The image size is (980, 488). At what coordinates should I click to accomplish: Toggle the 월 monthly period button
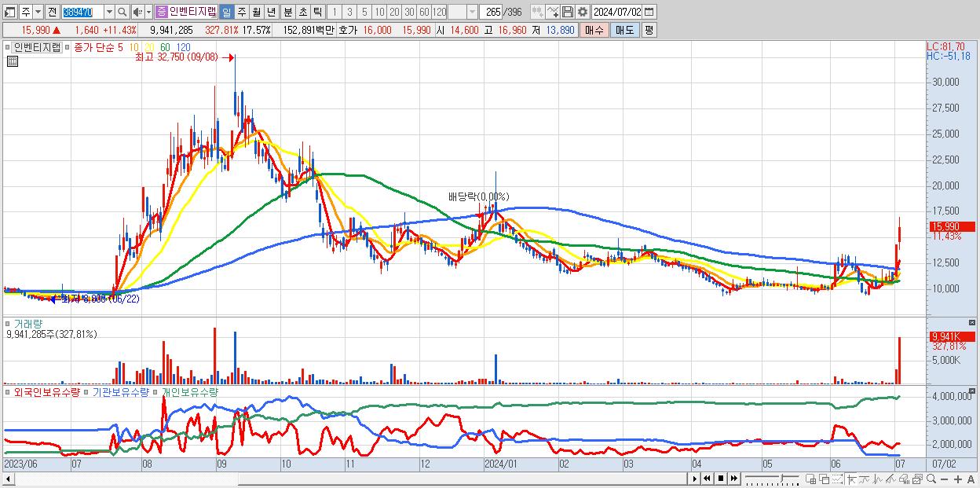pyautogui.click(x=256, y=12)
